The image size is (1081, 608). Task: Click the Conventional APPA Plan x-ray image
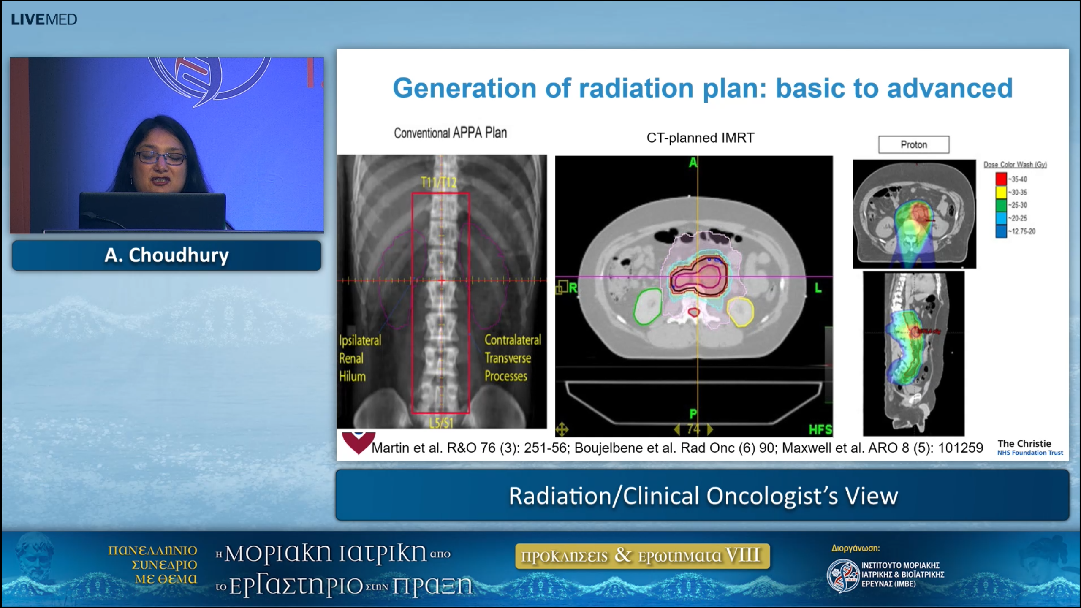pyautogui.click(x=442, y=292)
